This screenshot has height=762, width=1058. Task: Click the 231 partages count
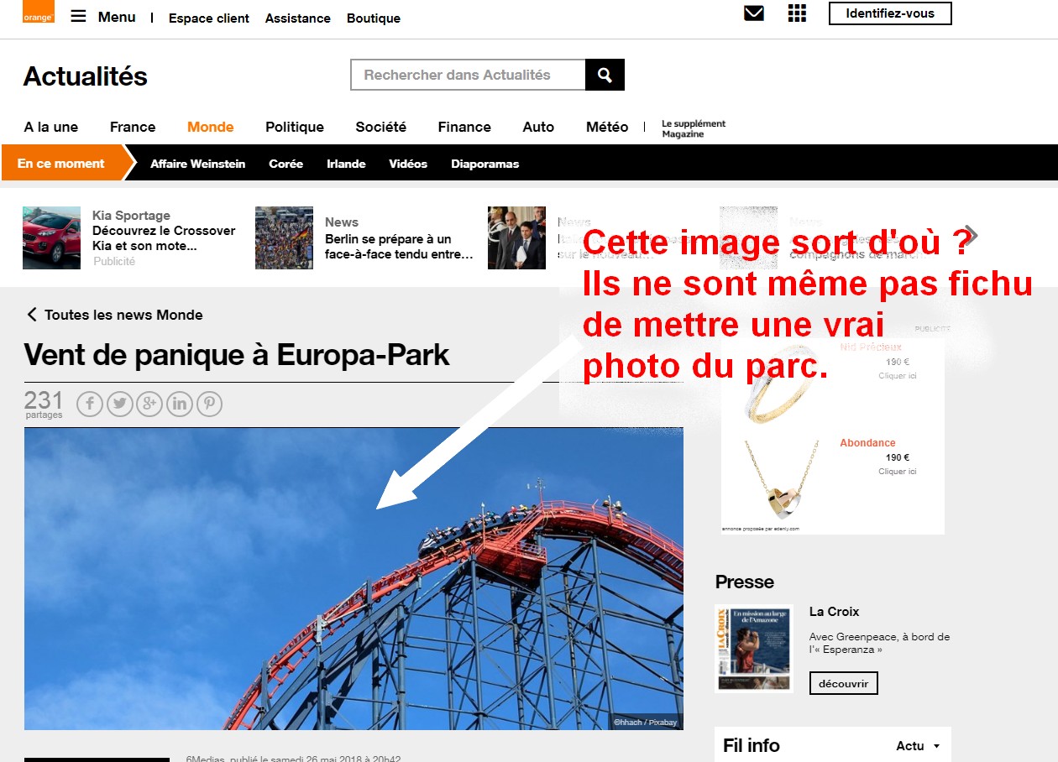[x=44, y=404]
